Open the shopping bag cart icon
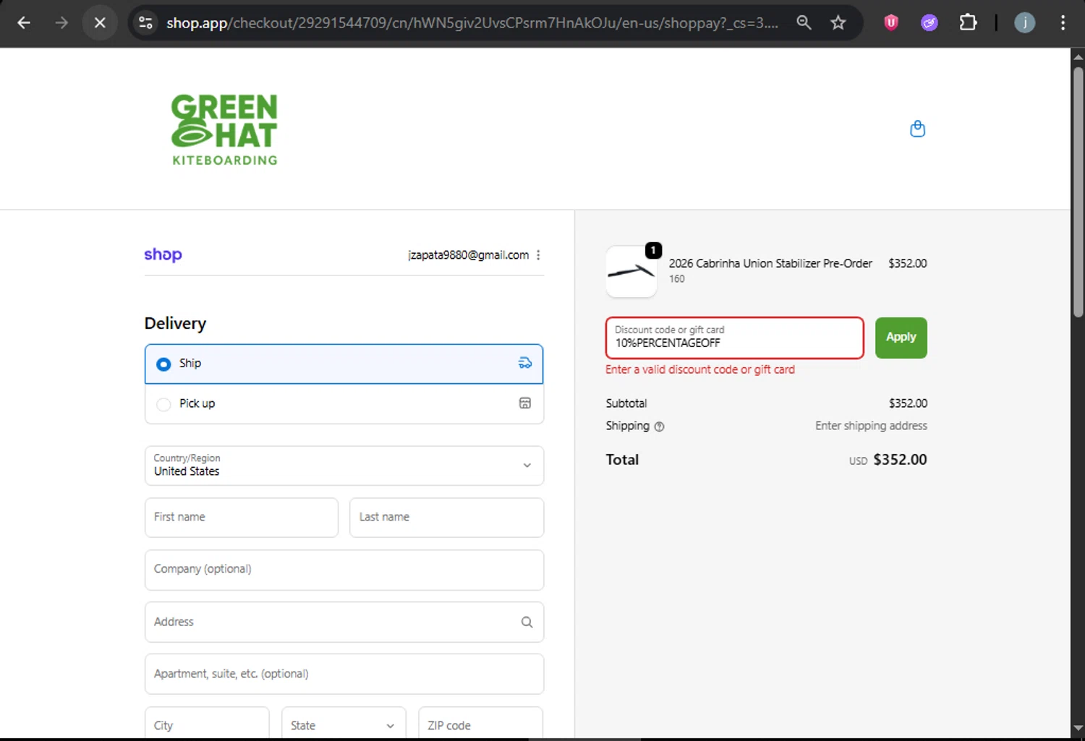This screenshot has width=1085, height=741. click(917, 129)
